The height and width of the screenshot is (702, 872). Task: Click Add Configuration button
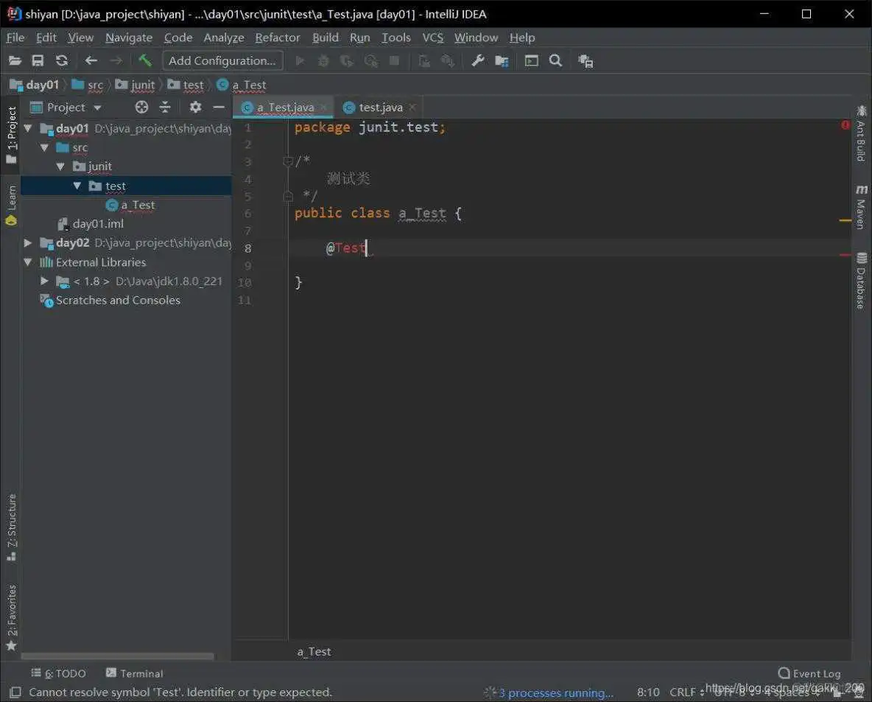click(222, 60)
